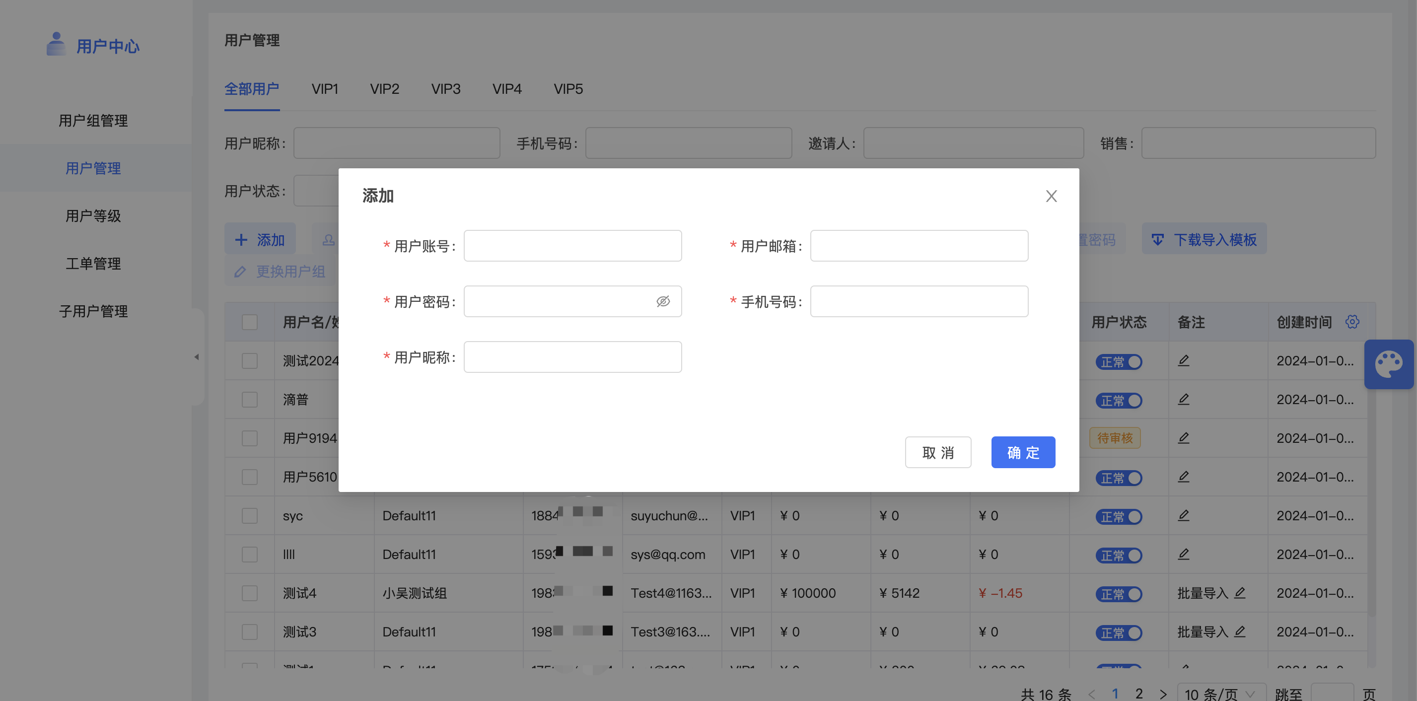
Task: Open 工单管理 in the sidebar
Action: [x=93, y=264]
